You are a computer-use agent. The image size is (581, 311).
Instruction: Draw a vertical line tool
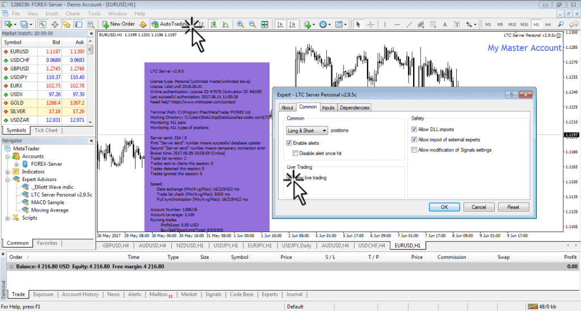point(385,24)
